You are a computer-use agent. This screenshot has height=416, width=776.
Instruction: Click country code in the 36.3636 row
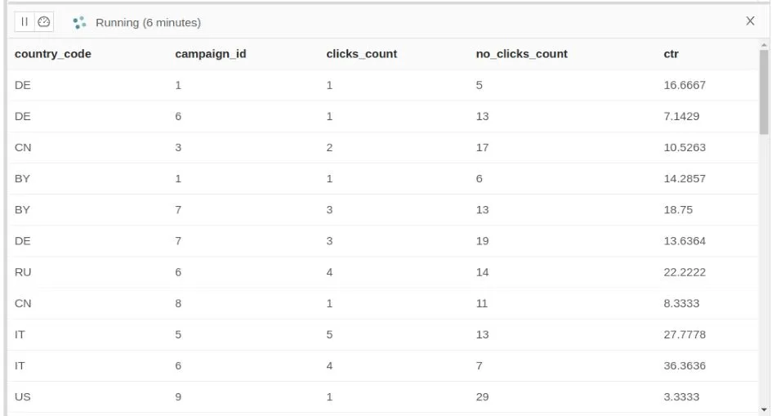[x=20, y=366]
